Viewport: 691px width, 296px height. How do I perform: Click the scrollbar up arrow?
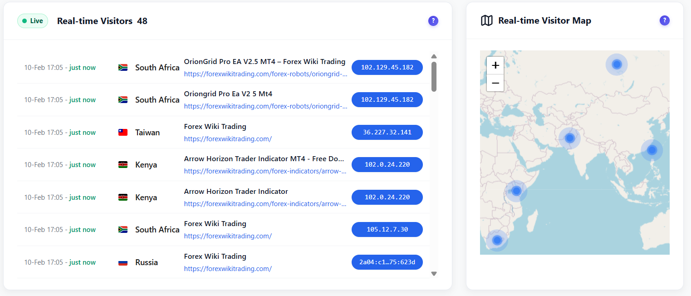(434, 56)
